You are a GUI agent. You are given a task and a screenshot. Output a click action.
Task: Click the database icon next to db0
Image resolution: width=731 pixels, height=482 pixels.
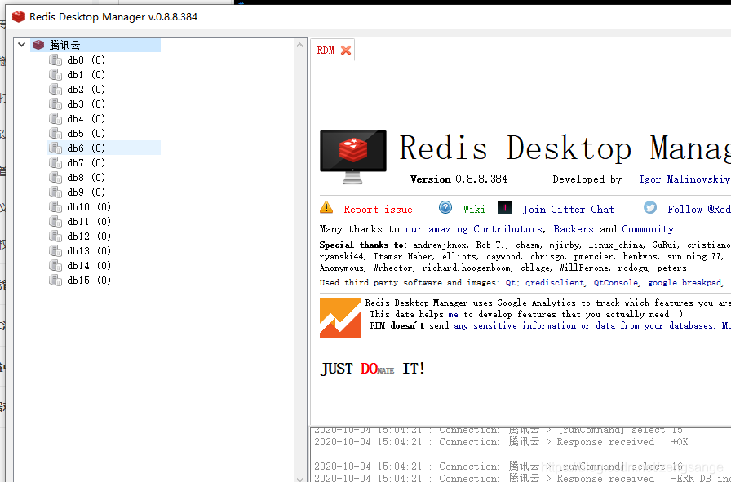55,60
